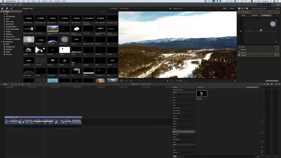This screenshot has height=158, width=281.
Task: Click the Share icon in toolbar
Action: (278, 5)
